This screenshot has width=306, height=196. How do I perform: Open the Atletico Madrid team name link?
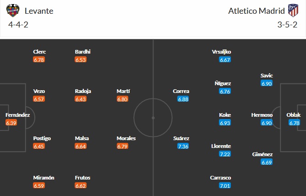[x=256, y=11]
